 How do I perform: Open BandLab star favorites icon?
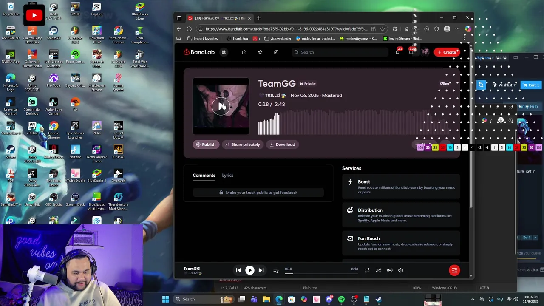point(260,52)
